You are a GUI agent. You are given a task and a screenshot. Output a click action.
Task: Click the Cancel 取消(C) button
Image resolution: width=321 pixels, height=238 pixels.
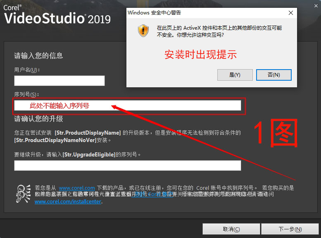coord(231,229)
